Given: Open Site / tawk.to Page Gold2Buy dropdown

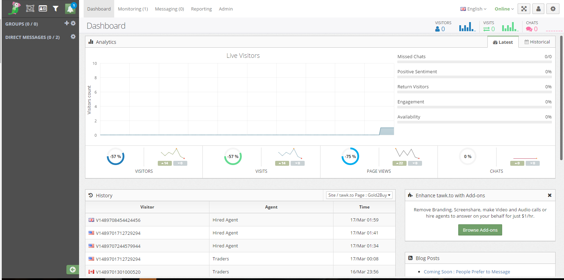Looking at the screenshot, I should (359, 195).
